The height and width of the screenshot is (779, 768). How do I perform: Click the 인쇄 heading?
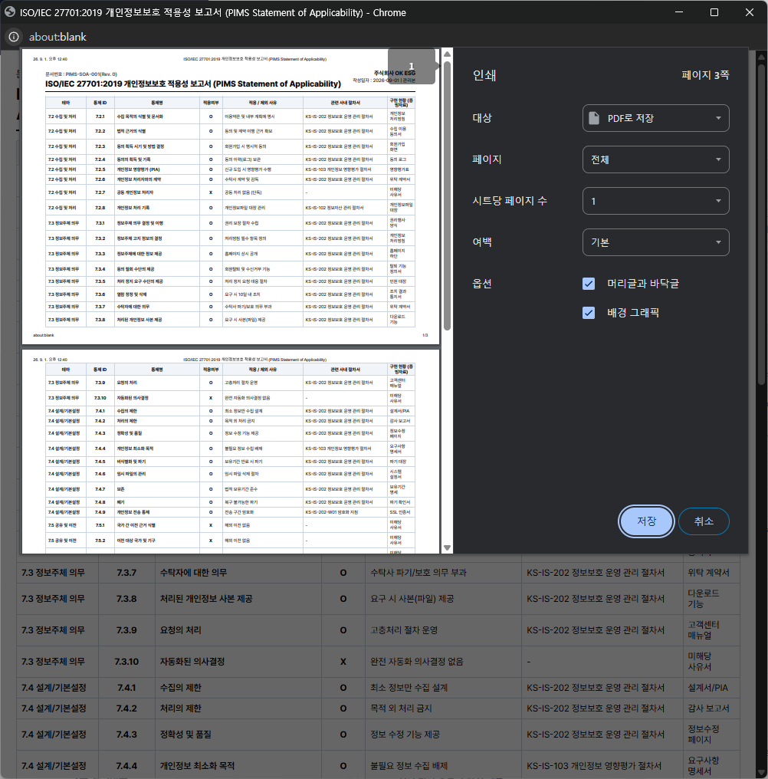coord(484,75)
